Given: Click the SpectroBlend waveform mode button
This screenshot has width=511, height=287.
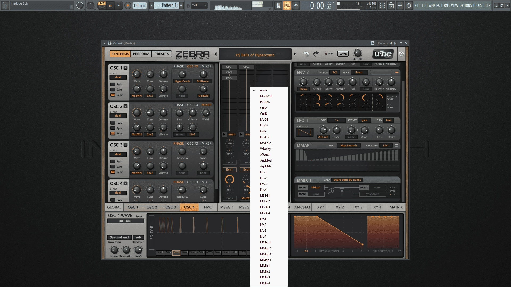Looking at the screenshot, I should 119,238.
